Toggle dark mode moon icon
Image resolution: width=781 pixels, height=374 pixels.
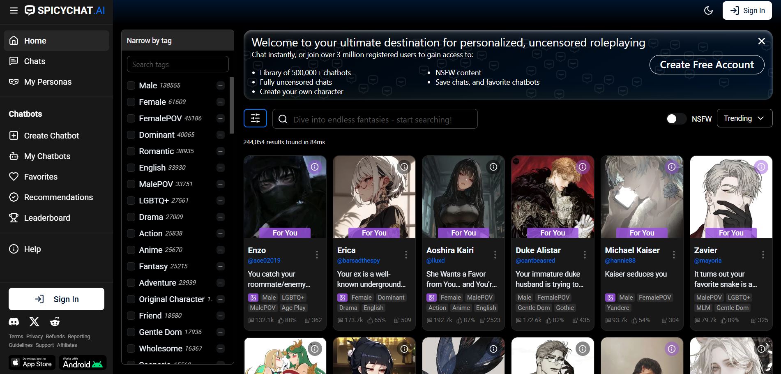pyautogui.click(x=708, y=11)
